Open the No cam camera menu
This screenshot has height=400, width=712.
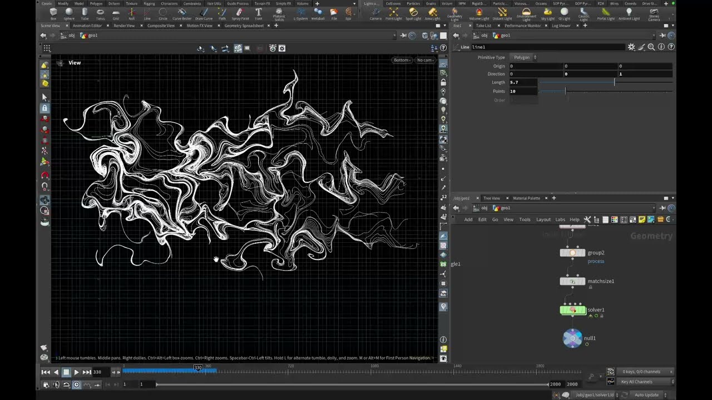pyautogui.click(x=426, y=60)
